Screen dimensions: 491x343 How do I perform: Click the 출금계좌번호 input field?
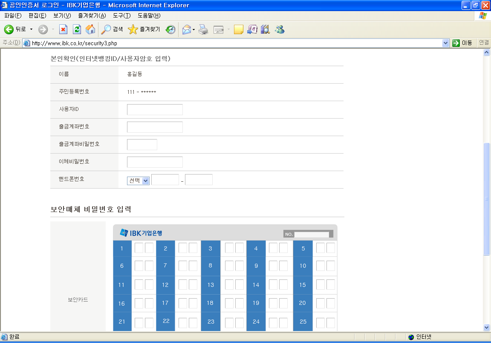point(155,127)
